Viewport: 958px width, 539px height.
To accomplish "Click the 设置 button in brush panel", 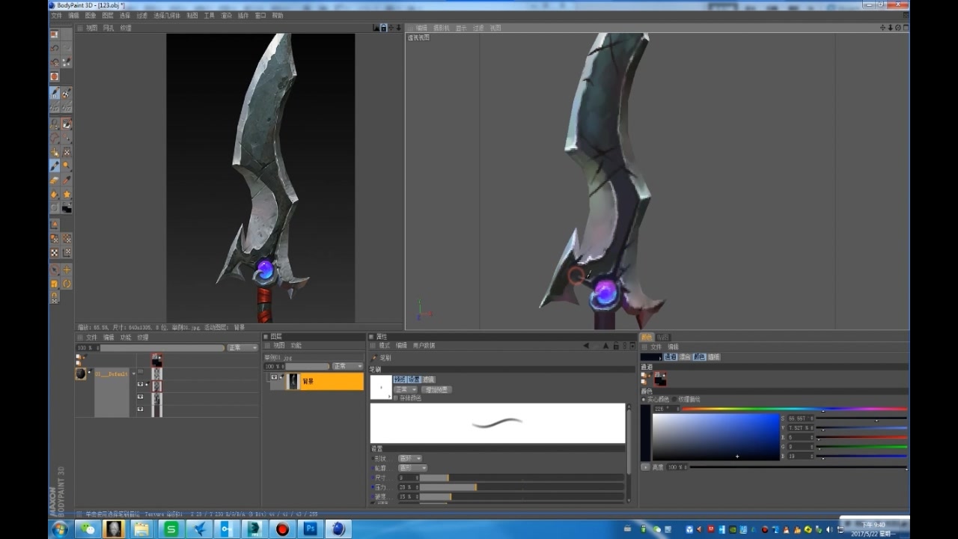I will 414,380.
